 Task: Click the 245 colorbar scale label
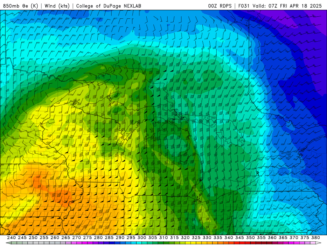point(22,238)
